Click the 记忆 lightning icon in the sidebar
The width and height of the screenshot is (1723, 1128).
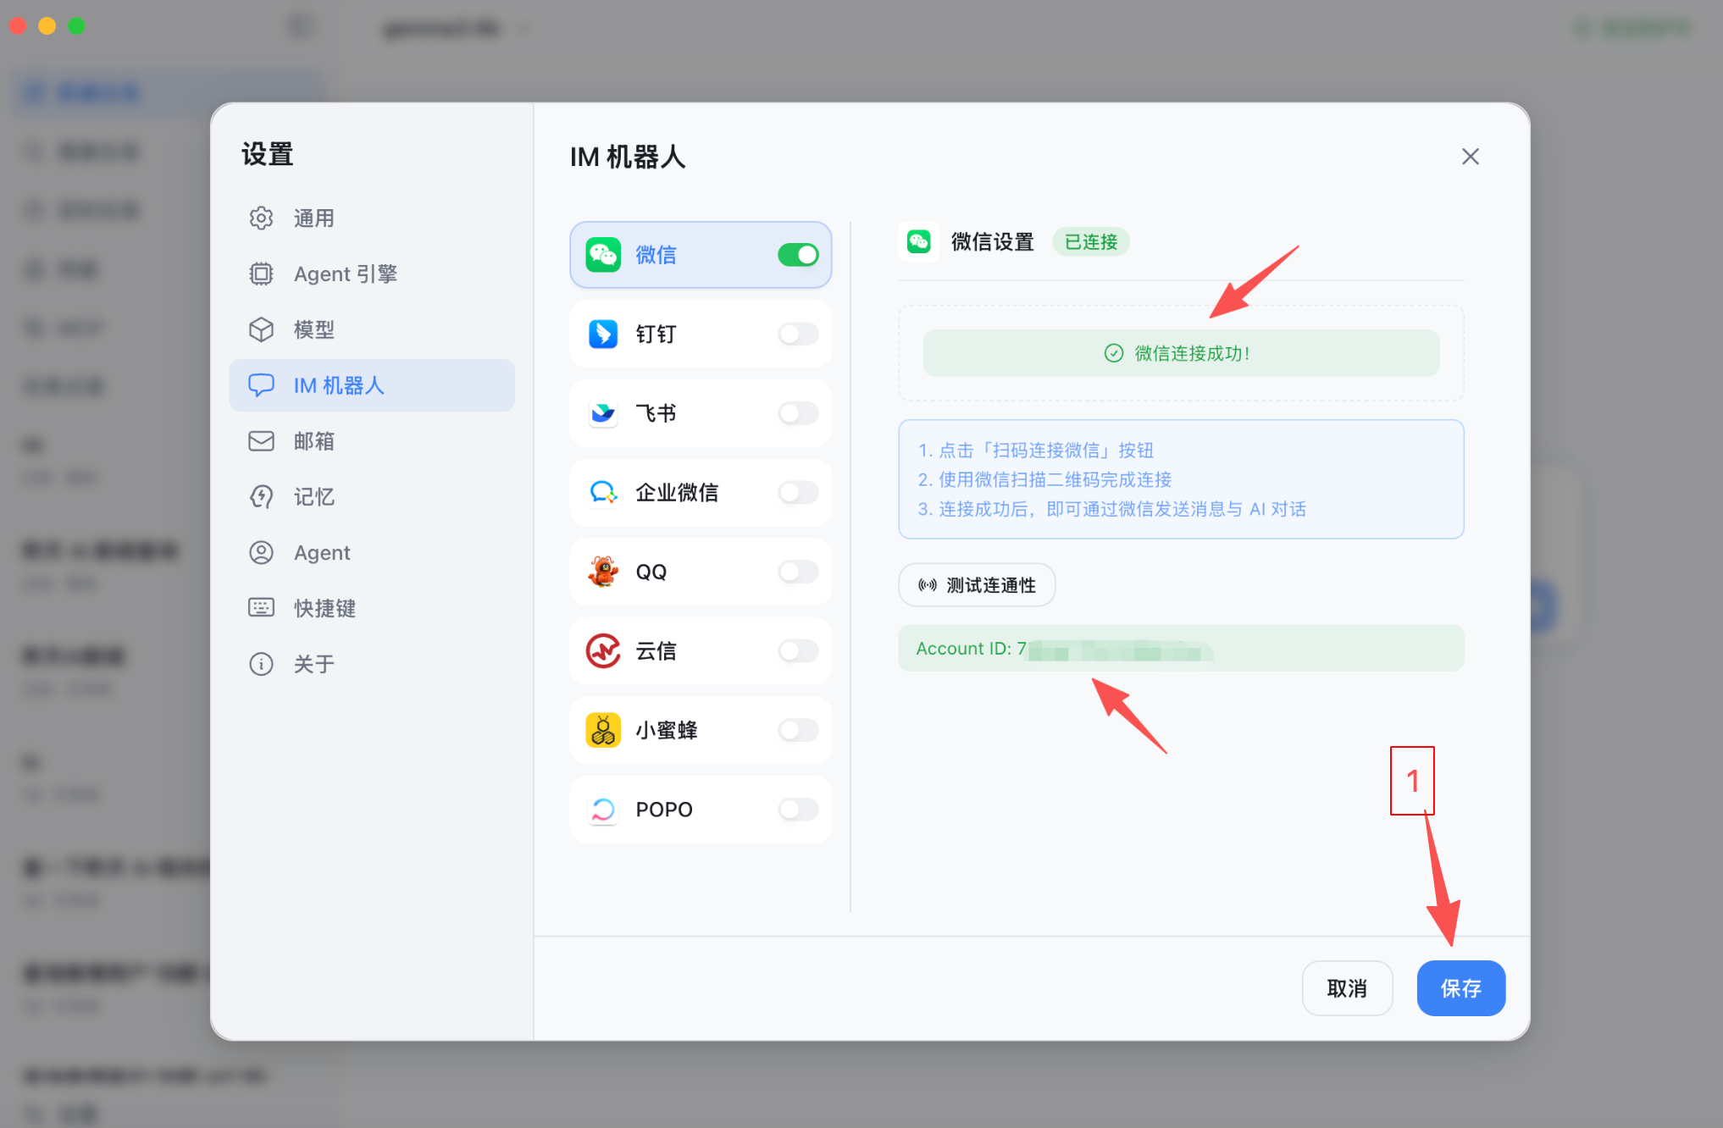pos(261,496)
